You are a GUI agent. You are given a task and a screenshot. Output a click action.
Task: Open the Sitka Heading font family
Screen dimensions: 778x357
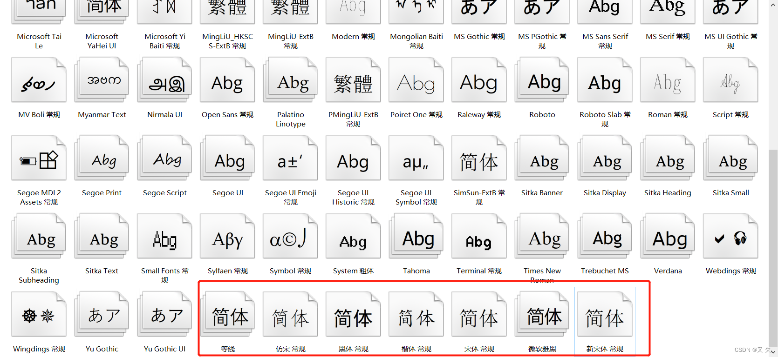[668, 158]
